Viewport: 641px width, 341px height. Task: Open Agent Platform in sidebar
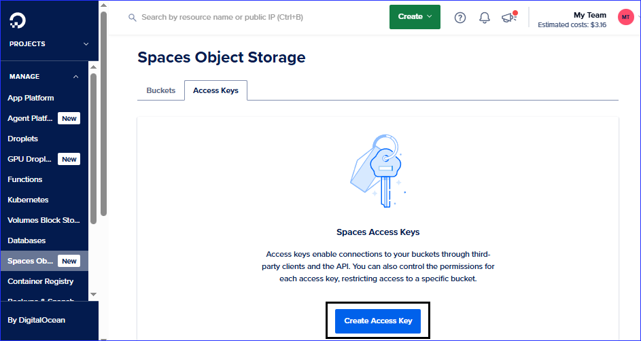click(x=31, y=118)
